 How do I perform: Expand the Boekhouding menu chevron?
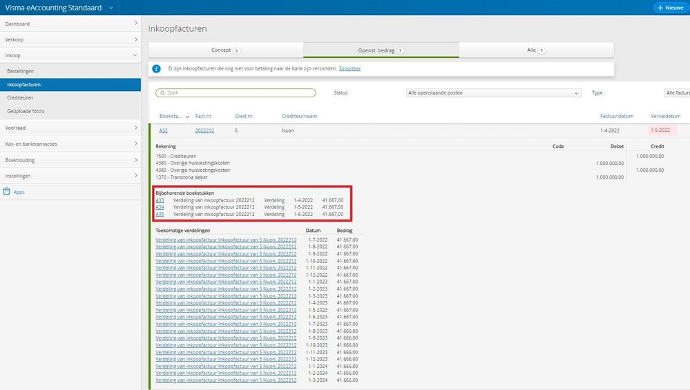click(135, 159)
